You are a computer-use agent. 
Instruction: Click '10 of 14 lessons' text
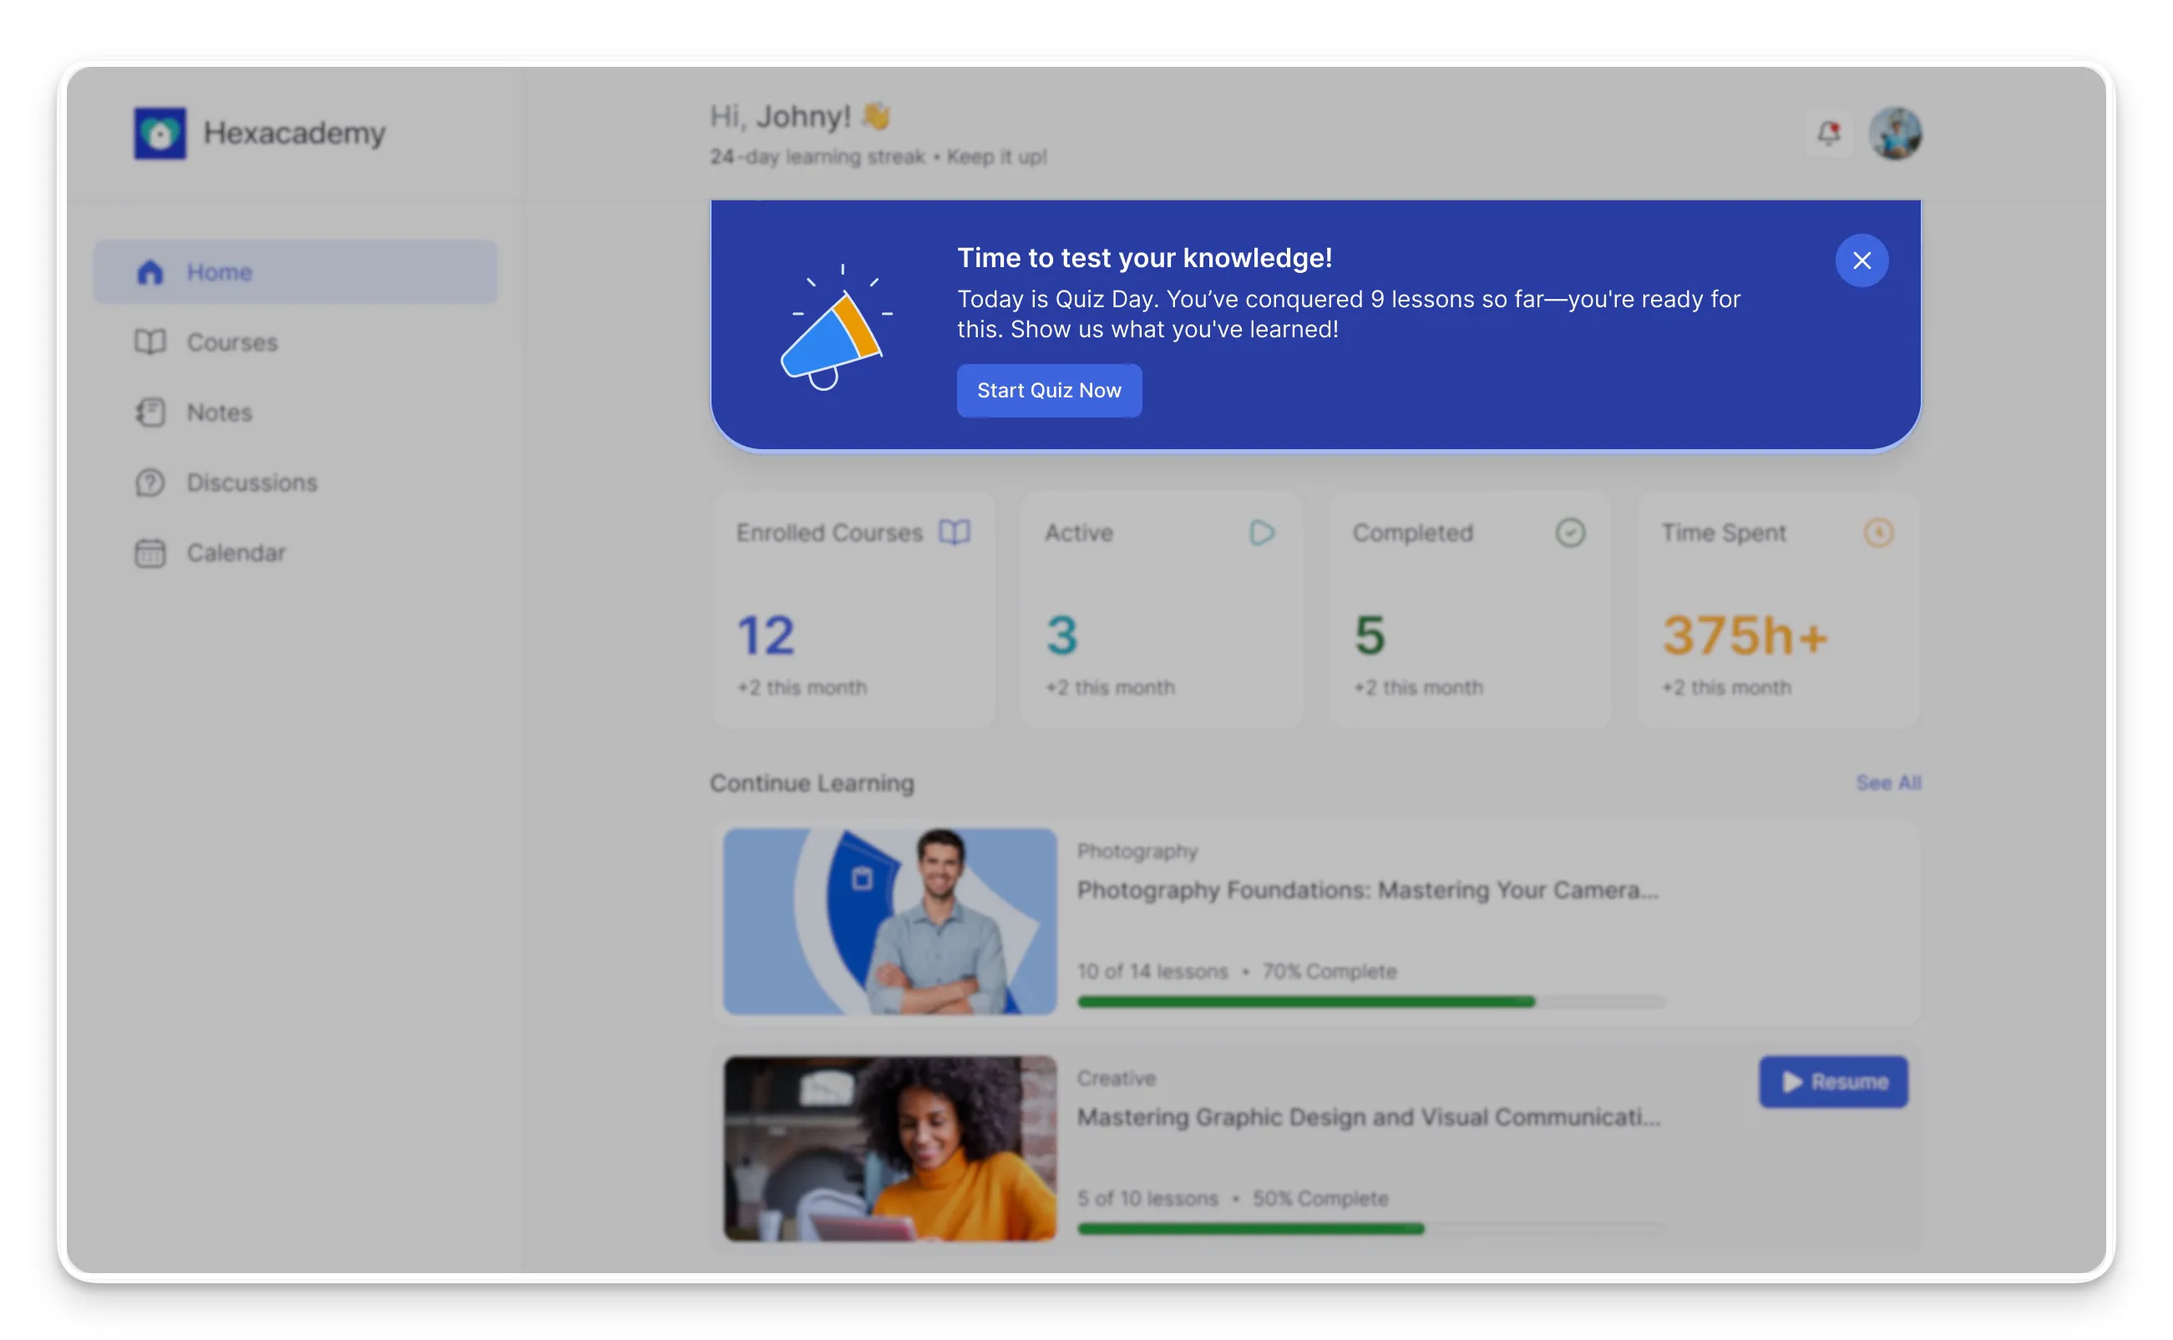coord(1152,971)
